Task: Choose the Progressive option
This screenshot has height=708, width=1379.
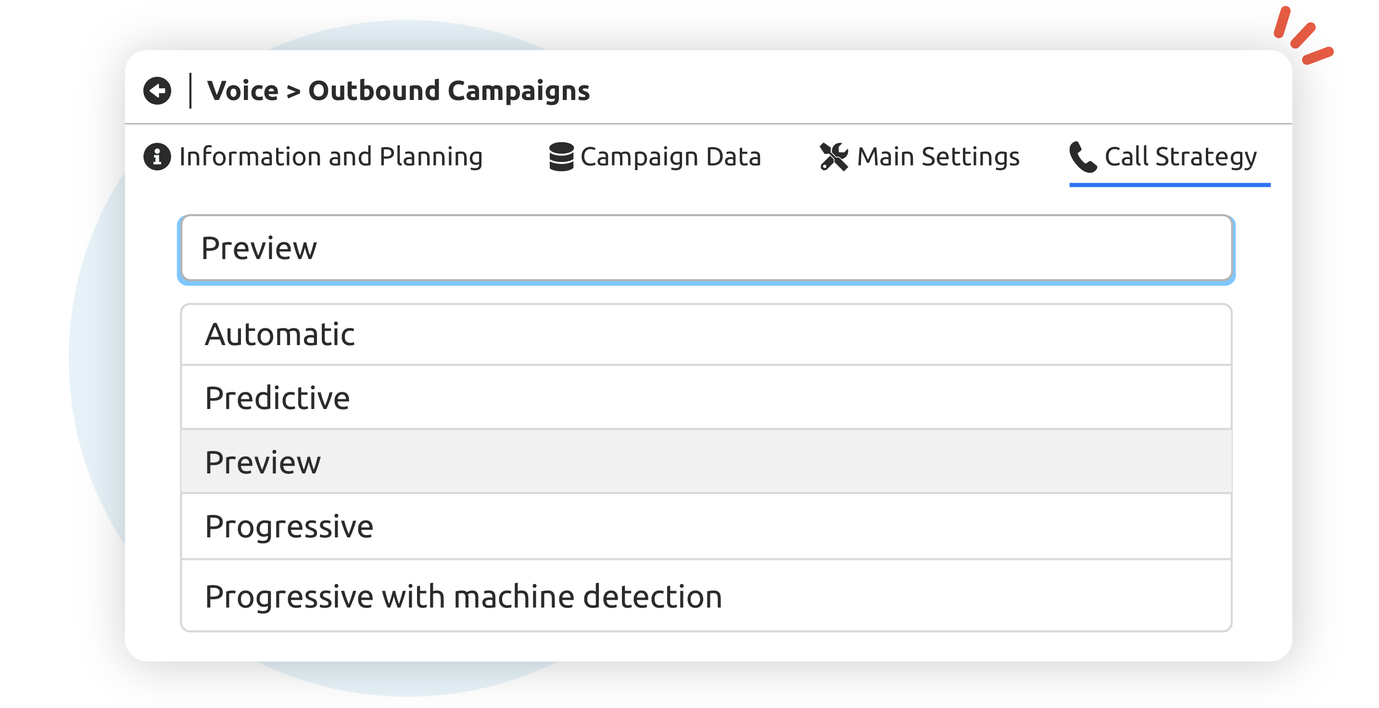Action: [706, 527]
